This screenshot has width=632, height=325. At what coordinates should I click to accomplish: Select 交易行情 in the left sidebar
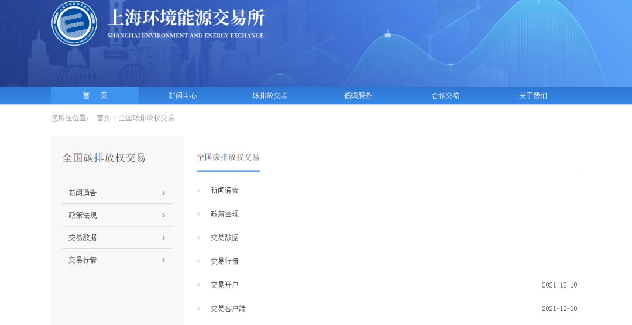pyautogui.click(x=117, y=260)
